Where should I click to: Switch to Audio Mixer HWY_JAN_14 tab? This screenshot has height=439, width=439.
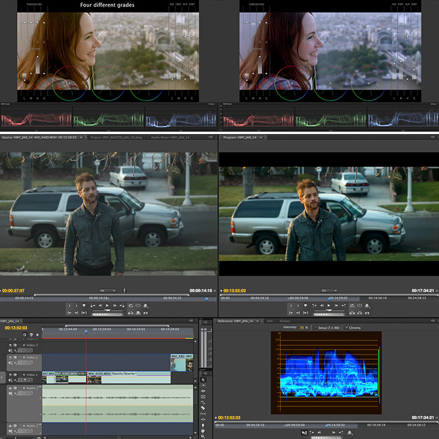pyautogui.click(x=170, y=137)
